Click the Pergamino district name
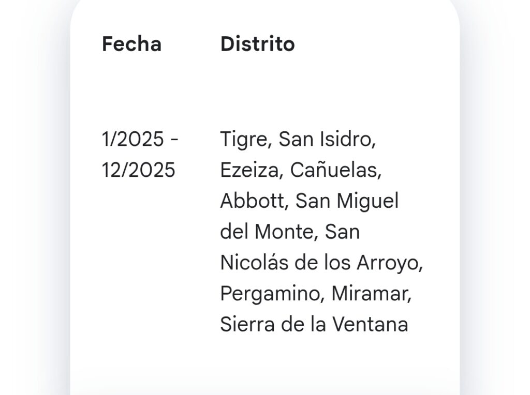The height and width of the screenshot is (395, 530). pyautogui.click(x=270, y=294)
